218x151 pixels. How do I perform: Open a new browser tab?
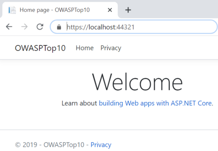point(128,10)
